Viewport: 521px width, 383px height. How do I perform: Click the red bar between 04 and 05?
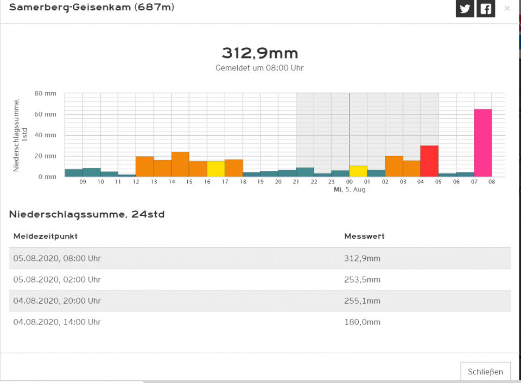click(429, 161)
